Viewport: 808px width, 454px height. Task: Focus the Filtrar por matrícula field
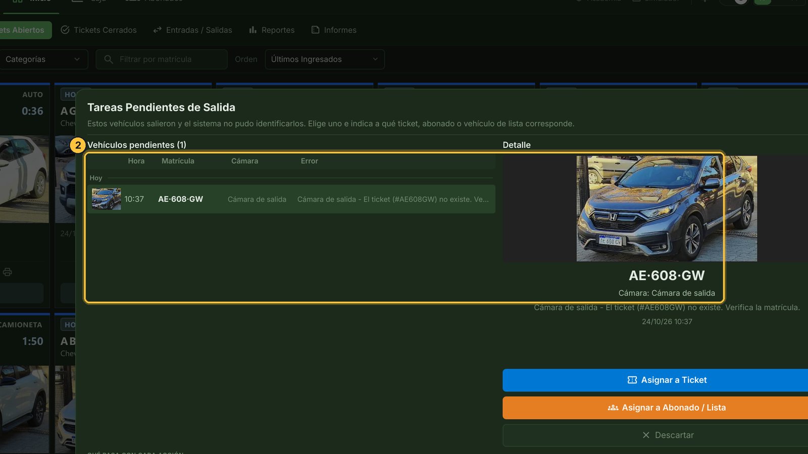point(162,59)
